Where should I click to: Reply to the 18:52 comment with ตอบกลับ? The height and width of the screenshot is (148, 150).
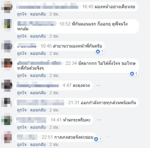point(38,36)
